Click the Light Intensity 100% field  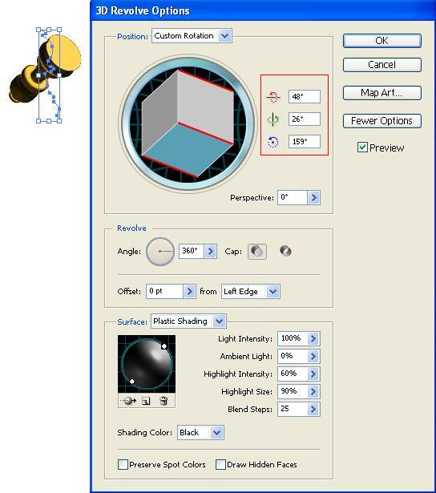[293, 338]
